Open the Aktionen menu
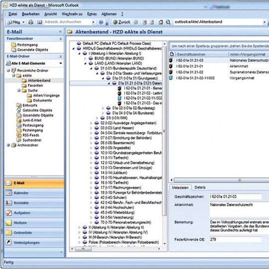The width and height of the screenshot is (269, 269). pyautogui.click(x=109, y=14)
